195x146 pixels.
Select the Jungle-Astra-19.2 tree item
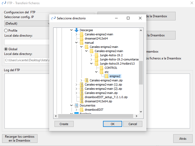[111, 55]
